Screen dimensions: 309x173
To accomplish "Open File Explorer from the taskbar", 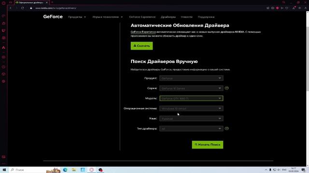I will point(74,170).
